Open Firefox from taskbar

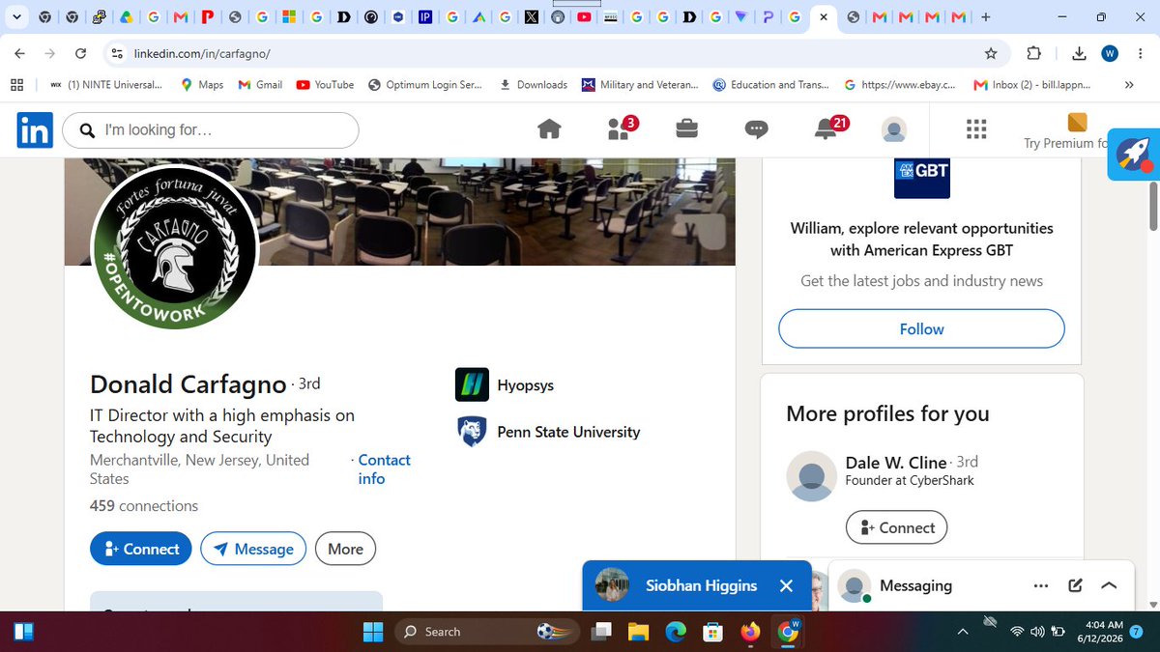pyautogui.click(x=751, y=632)
